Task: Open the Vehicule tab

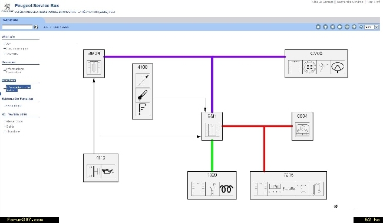Action: 11,20
